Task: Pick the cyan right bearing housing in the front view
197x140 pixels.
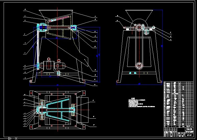Action: tap(74, 28)
